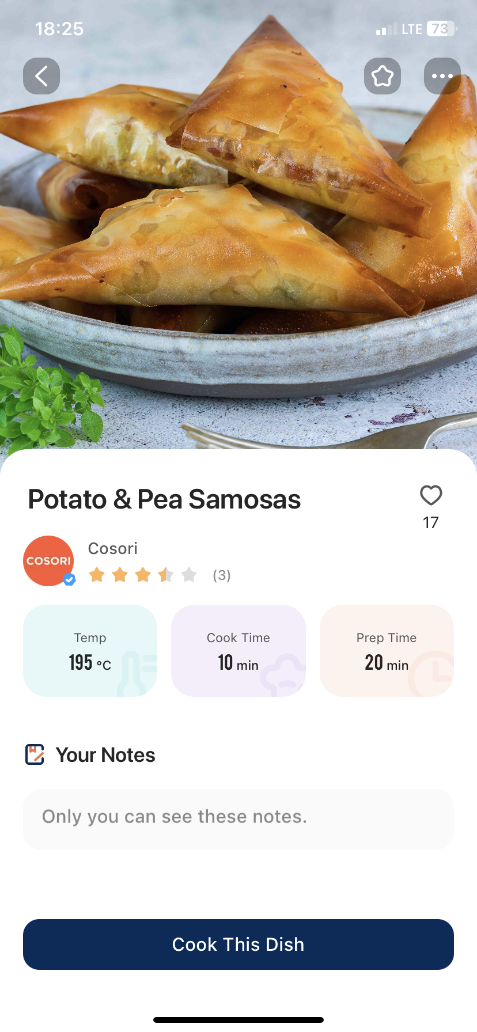
Task: Tap the battery indicator in status bar
Action: [x=441, y=29]
